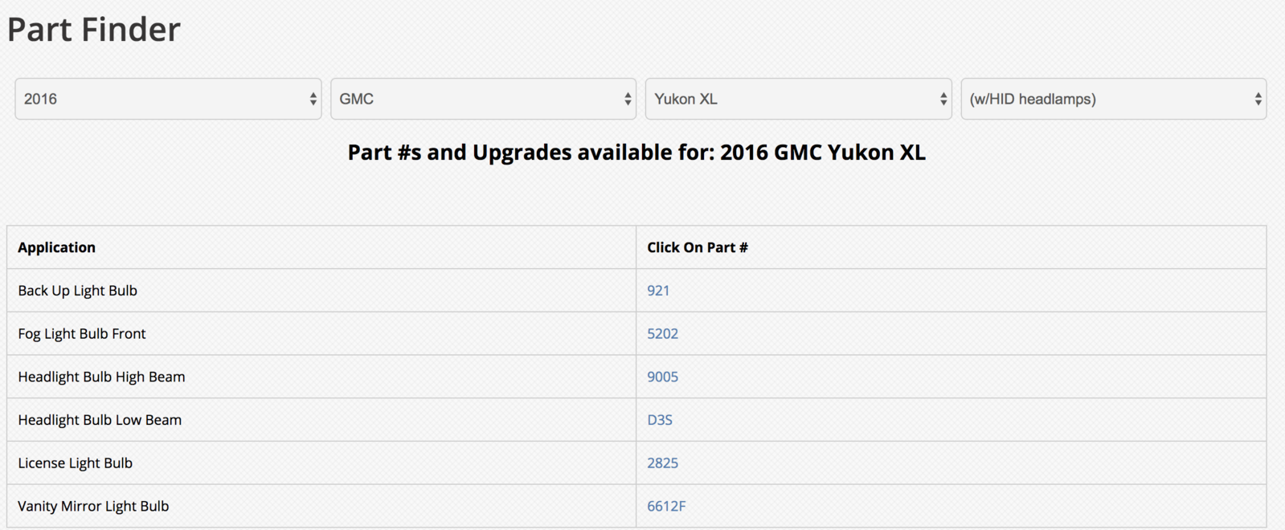
Task: Open the w/HID headlamps option dropdown
Action: 1113,99
